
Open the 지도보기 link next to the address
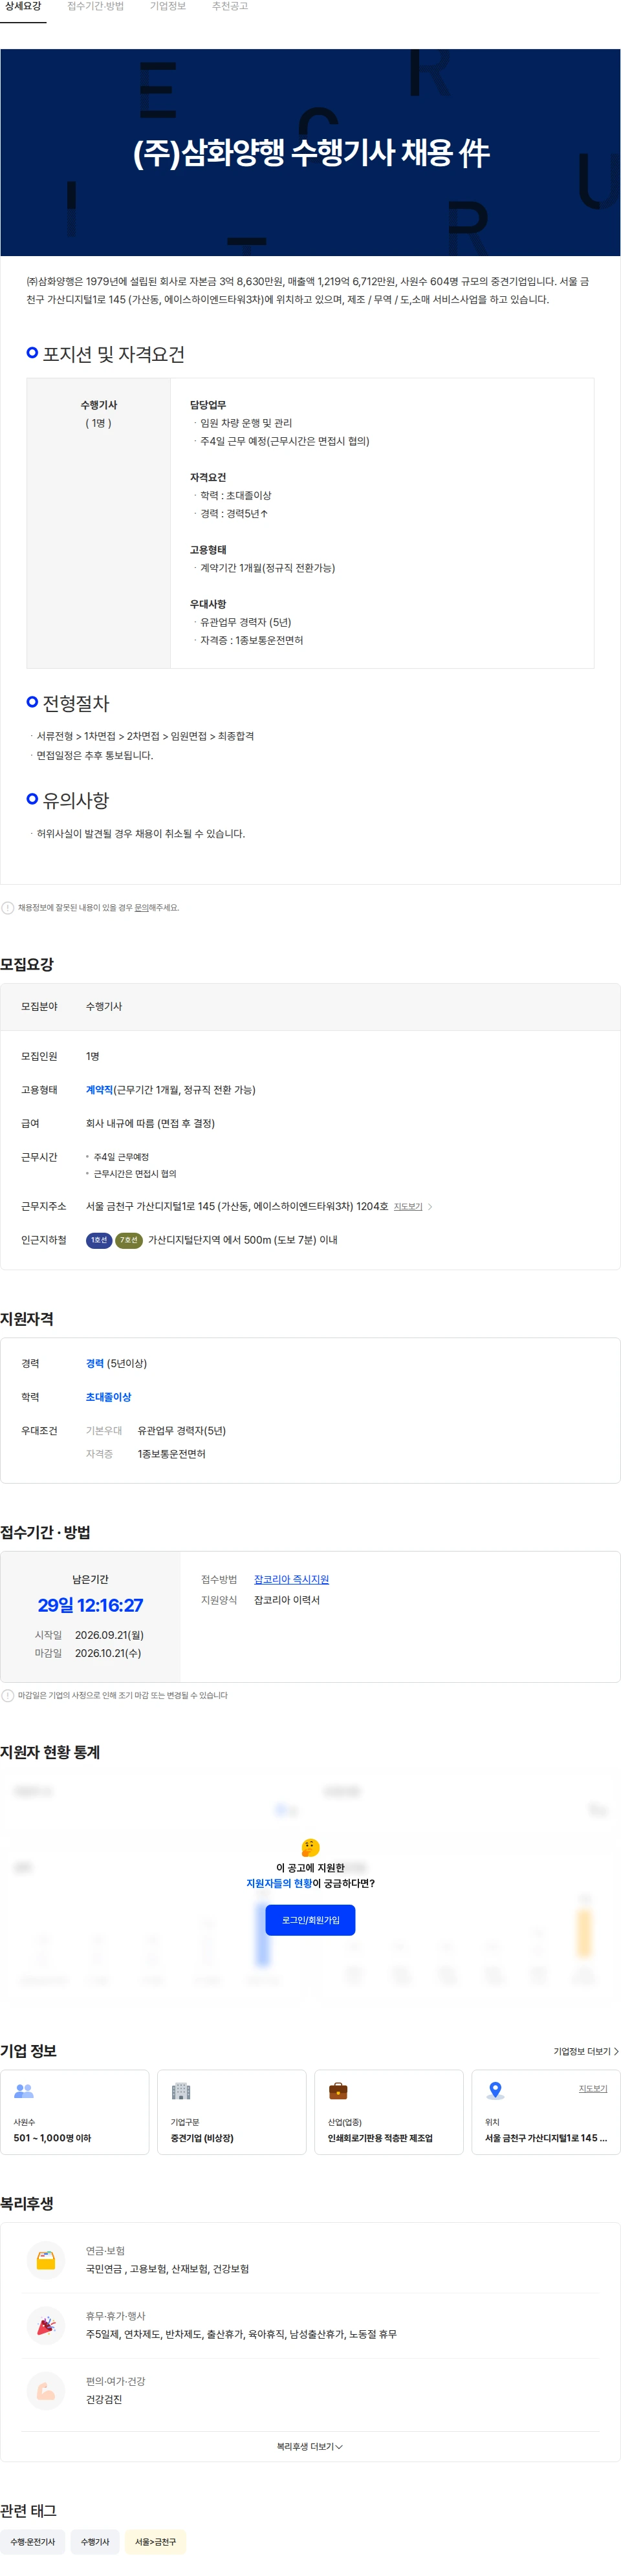tap(408, 1207)
